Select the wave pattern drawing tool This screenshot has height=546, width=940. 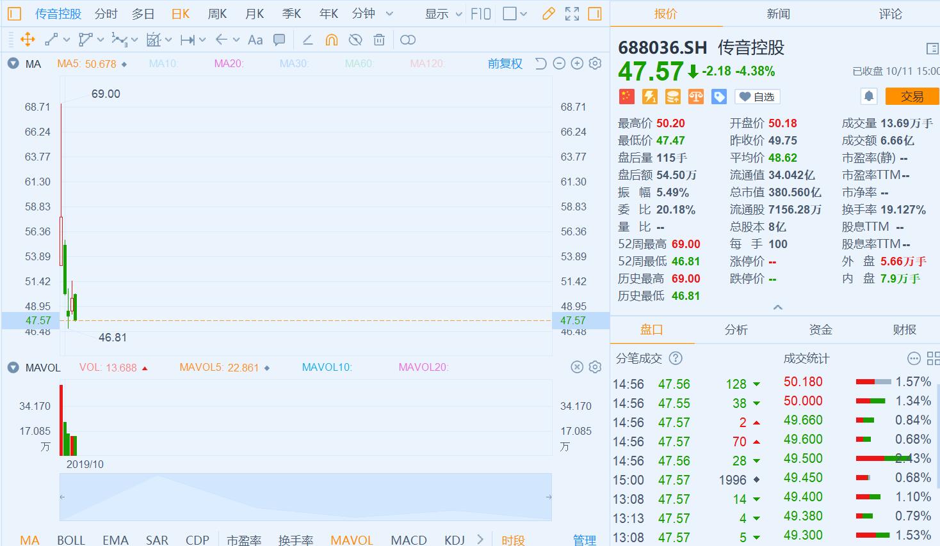click(x=119, y=40)
